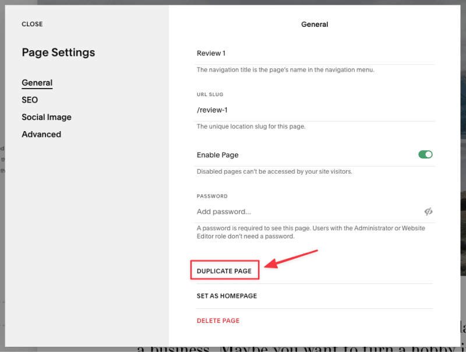Image resolution: width=466 pixels, height=352 pixels.
Task: Disable the Enable Page toggle
Action: (425, 154)
